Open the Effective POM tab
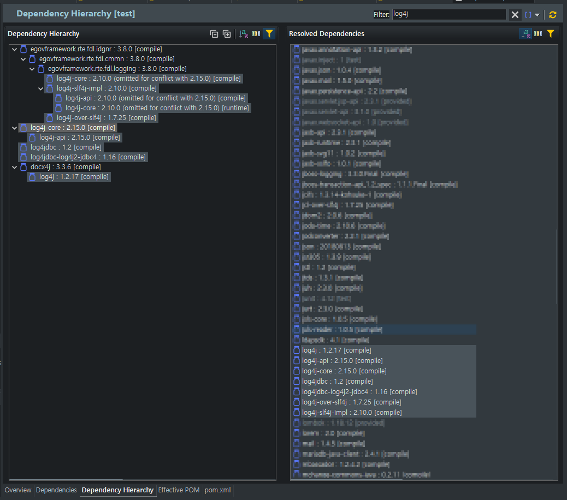Screen dimensions: 567x500 (x=179, y=490)
